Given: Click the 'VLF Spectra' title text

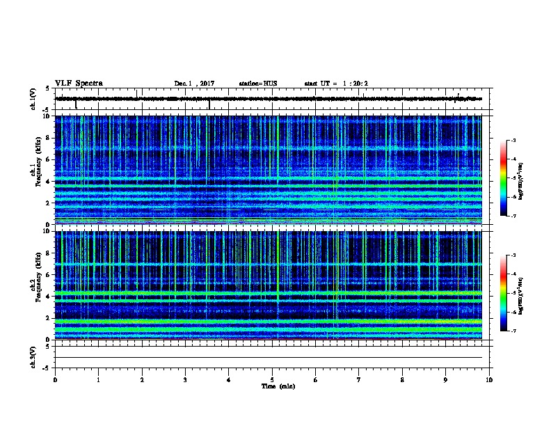Looking at the screenshot, I should pyautogui.click(x=79, y=84).
